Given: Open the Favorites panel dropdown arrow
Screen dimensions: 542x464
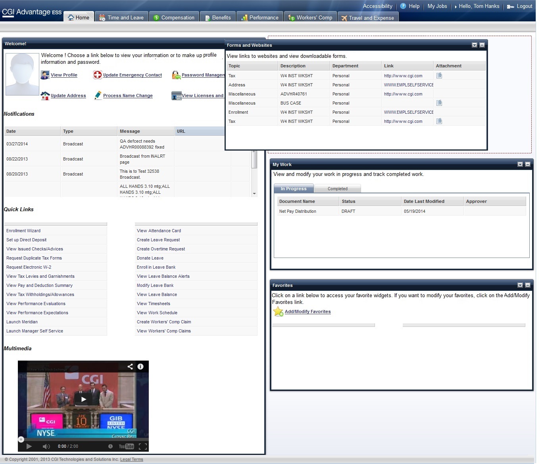Looking at the screenshot, I should pos(520,285).
